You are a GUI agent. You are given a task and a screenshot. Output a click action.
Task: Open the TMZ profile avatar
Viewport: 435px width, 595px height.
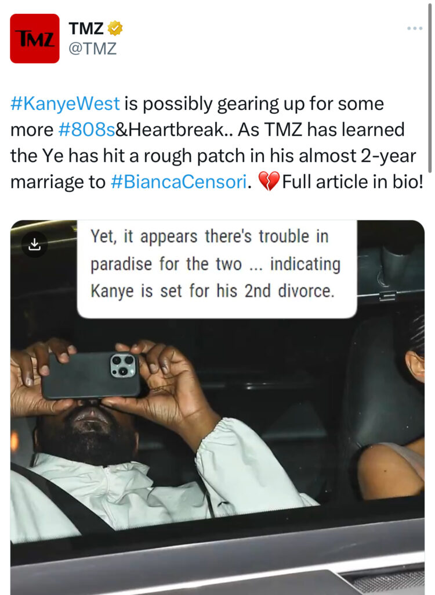tap(34, 38)
